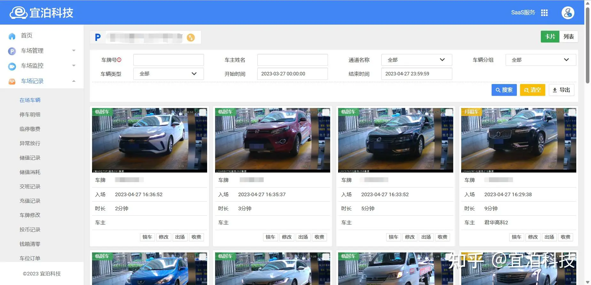Click 收费 on 君华高科2 card
The height and width of the screenshot is (285, 591).
pyautogui.click(x=565, y=237)
